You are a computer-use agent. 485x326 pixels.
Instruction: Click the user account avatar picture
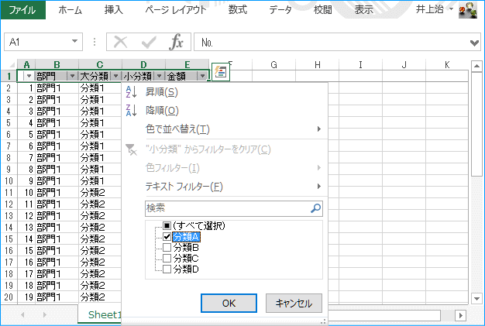(x=468, y=11)
